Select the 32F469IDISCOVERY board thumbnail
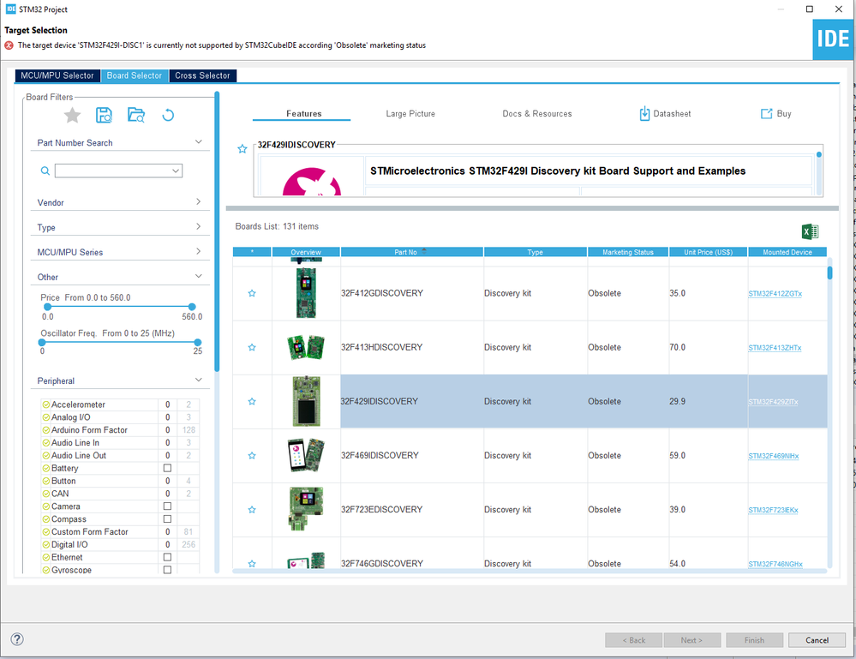Image resolution: width=856 pixels, height=659 pixels. (306, 455)
